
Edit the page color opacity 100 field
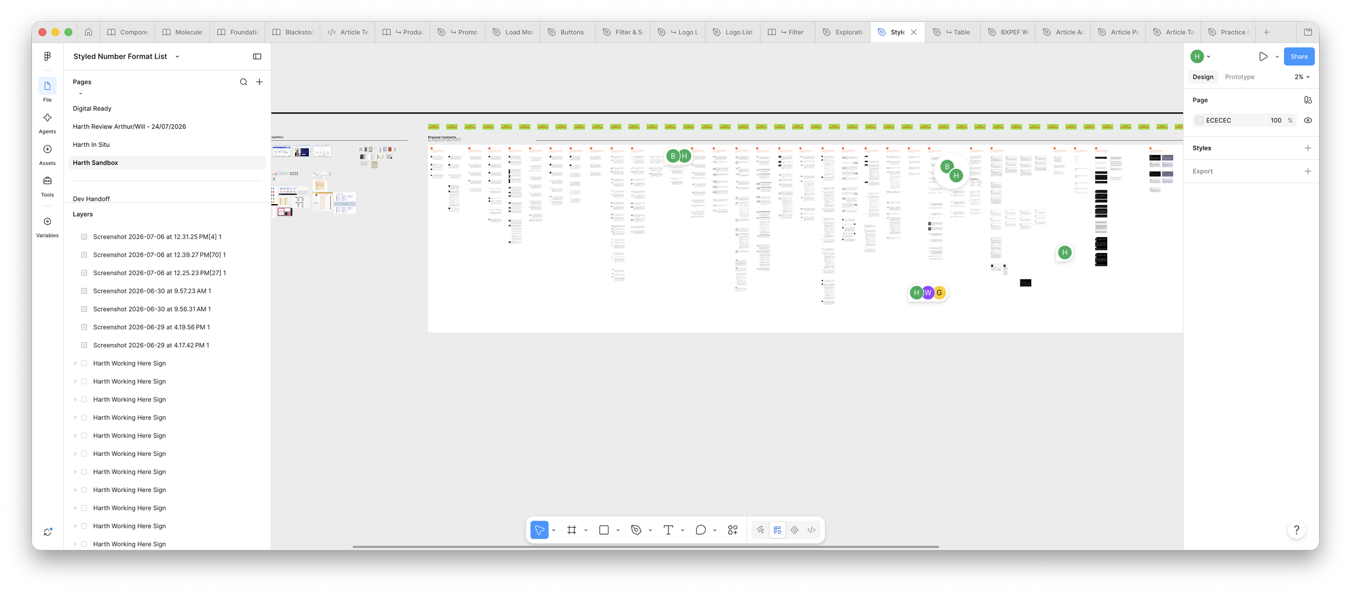(x=1276, y=120)
